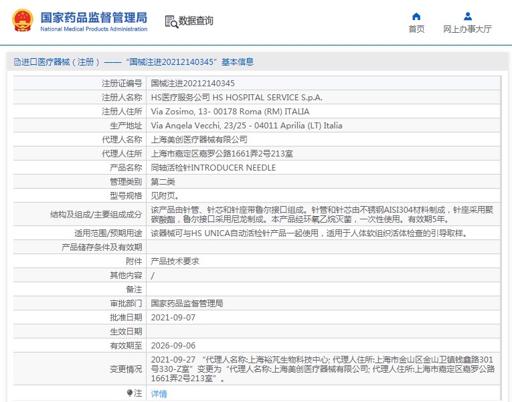The image size is (512, 402).
Task: Open 网上办事大厅 text link
Action: 467,29
